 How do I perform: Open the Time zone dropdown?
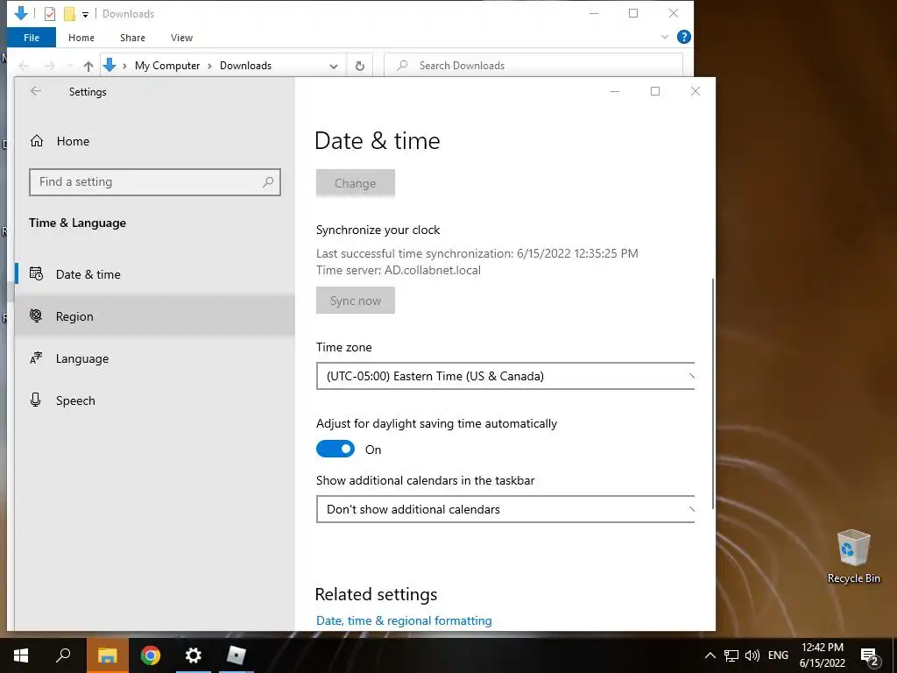coord(505,376)
